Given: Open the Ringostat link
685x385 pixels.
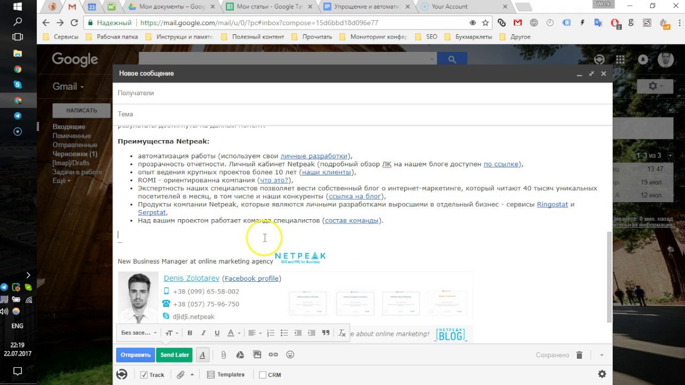Looking at the screenshot, I should pos(552,204).
